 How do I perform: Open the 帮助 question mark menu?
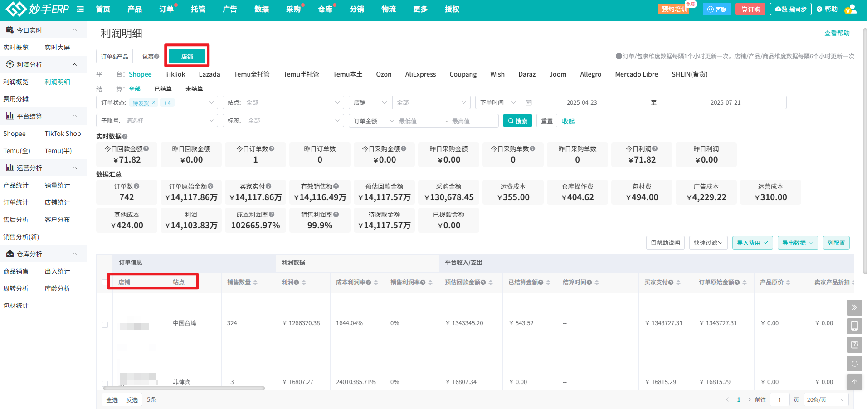827,9
